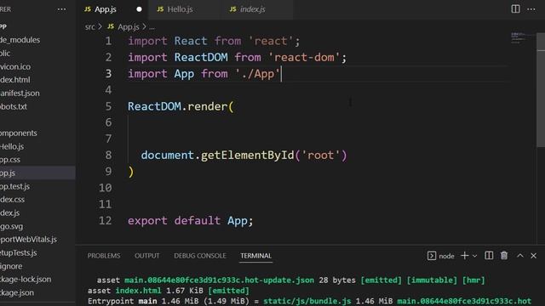Maximize the panel with the chevron up
545x306 pixels.
pos(520,256)
